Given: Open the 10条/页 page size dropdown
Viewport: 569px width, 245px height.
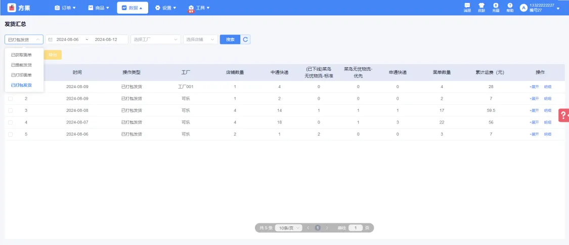Looking at the screenshot, I should coord(288,228).
